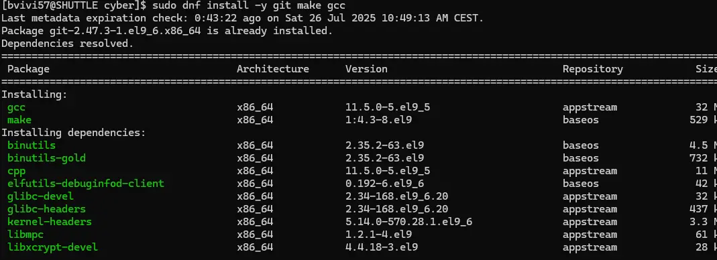Select the make package entry
The width and height of the screenshot is (717, 260).
[19, 120]
